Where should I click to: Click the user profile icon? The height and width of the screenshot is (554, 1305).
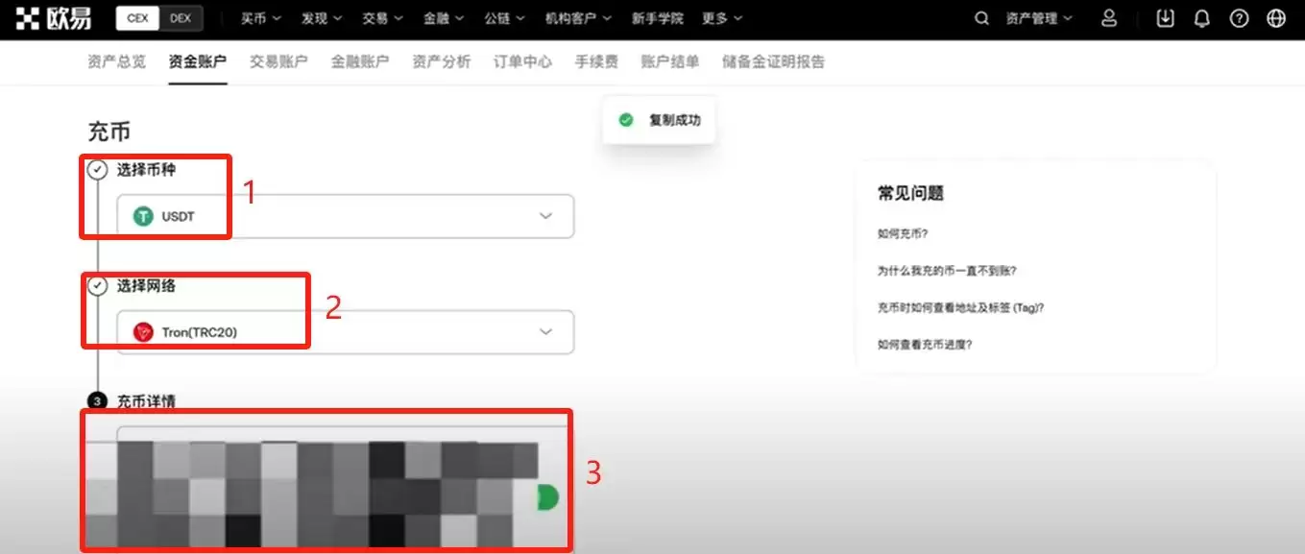point(1108,17)
